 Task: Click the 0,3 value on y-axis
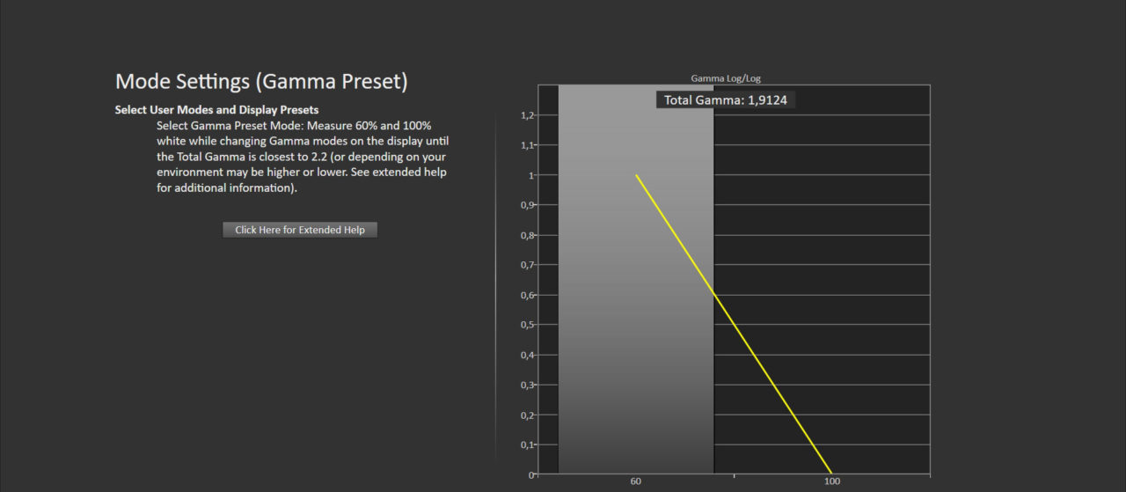click(x=527, y=385)
